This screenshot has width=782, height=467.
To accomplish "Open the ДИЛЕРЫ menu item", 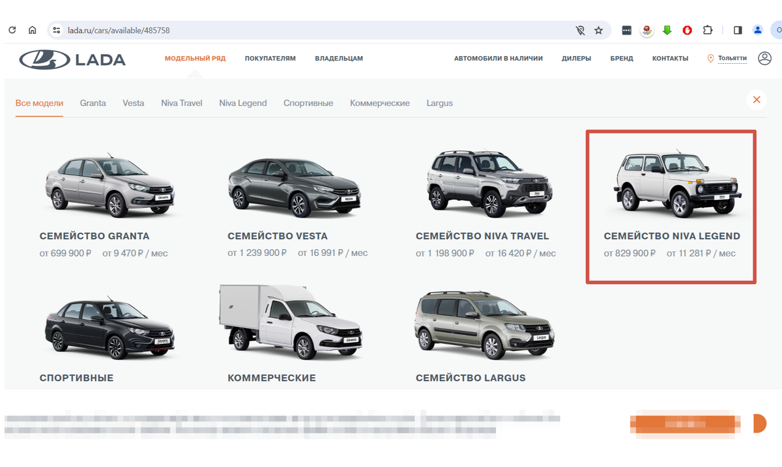I will [576, 58].
